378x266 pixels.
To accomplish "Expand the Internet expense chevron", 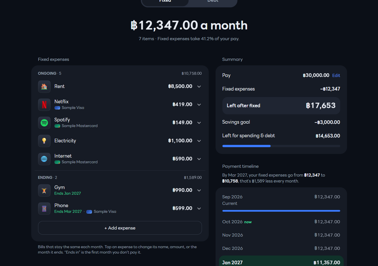I will coord(199,159).
